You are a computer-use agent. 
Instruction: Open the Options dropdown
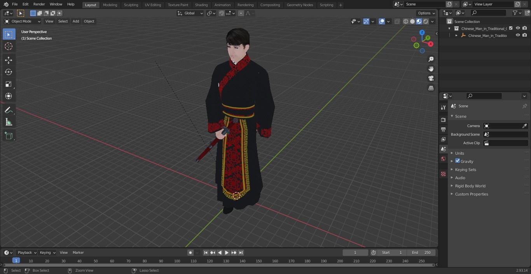(x=426, y=13)
